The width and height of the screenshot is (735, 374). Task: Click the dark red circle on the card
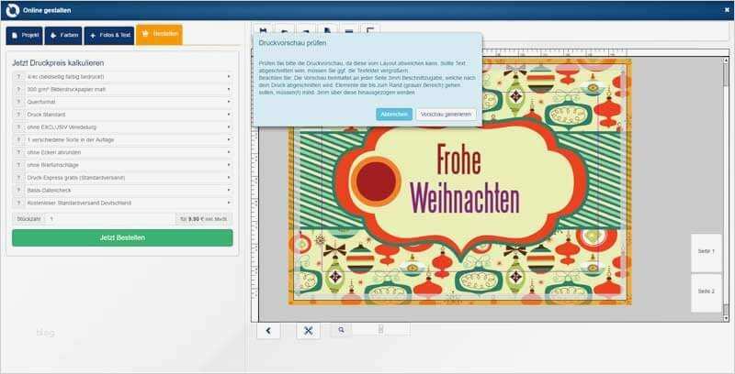pyautogui.click(x=376, y=181)
